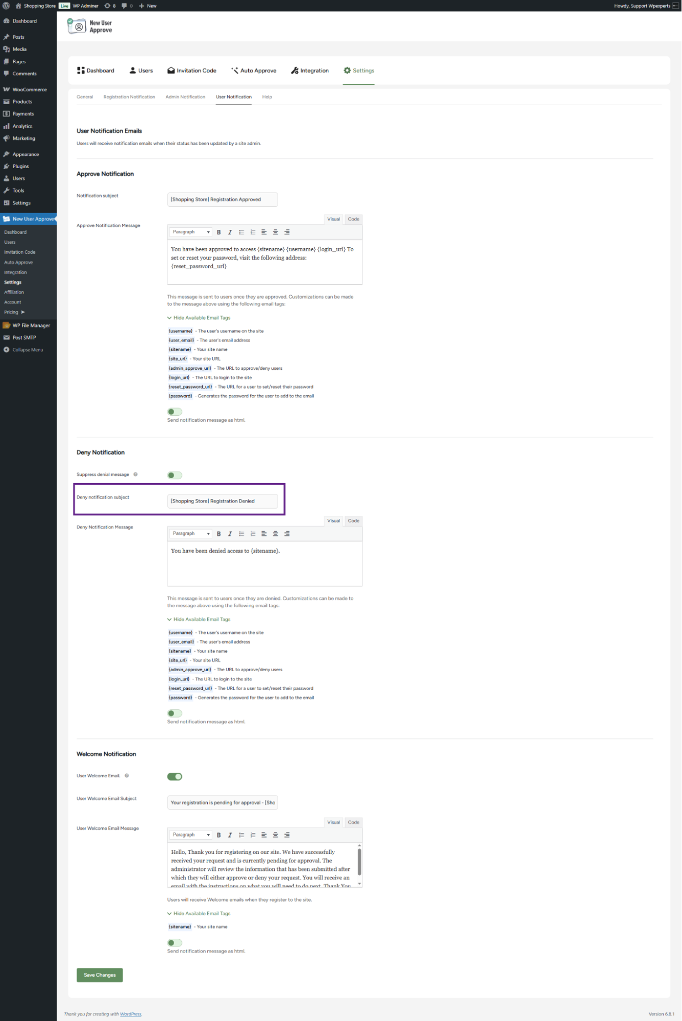Open Paragraph dropdown in Approve Notification editor
Viewport: 682px width, 1021px height.
191,232
